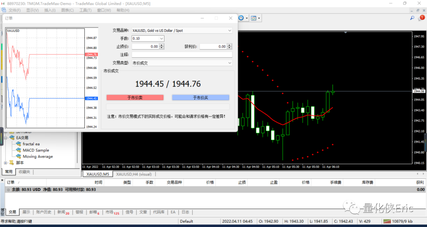Switch to the 账户历史 tab
This screenshot has width=427, height=227.
44,212
